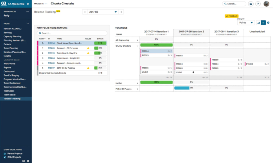This screenshot has width=273, height=163.
Task: Uncheck Child Projects checkbox
Action: click(x=5, y=157)
